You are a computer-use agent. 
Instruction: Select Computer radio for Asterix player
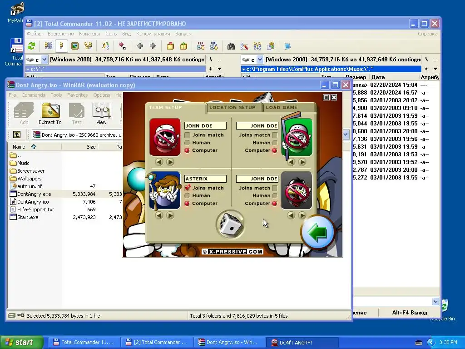click(x=187, y=204)
